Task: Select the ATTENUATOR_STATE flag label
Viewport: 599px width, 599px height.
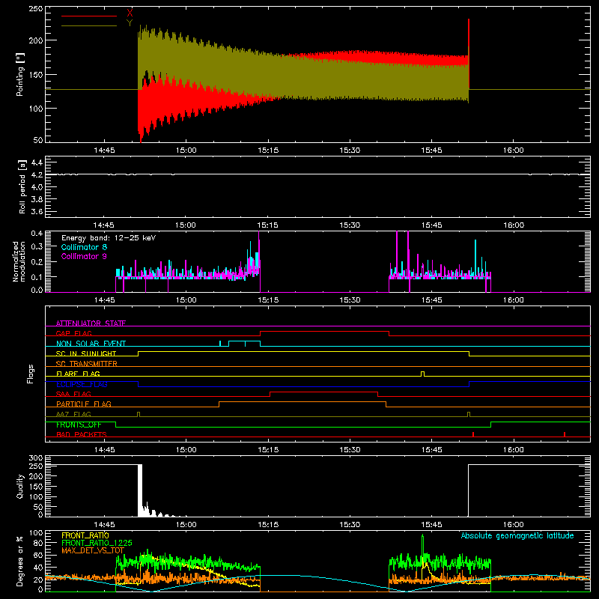Action: (91, 323)
